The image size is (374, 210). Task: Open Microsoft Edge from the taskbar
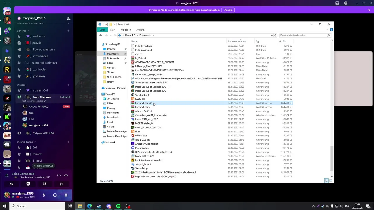tap(89, 206)
